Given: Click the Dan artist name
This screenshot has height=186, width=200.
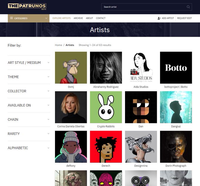Looking at the screenshot, I should pyautogui.click(x=141, y=126).
